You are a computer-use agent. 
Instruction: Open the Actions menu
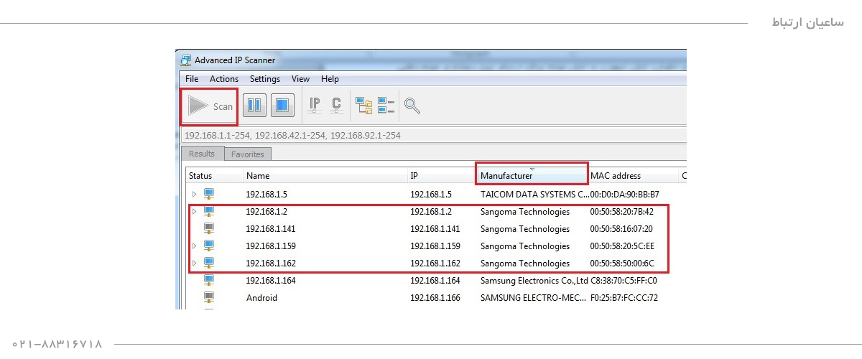(224, 79)
